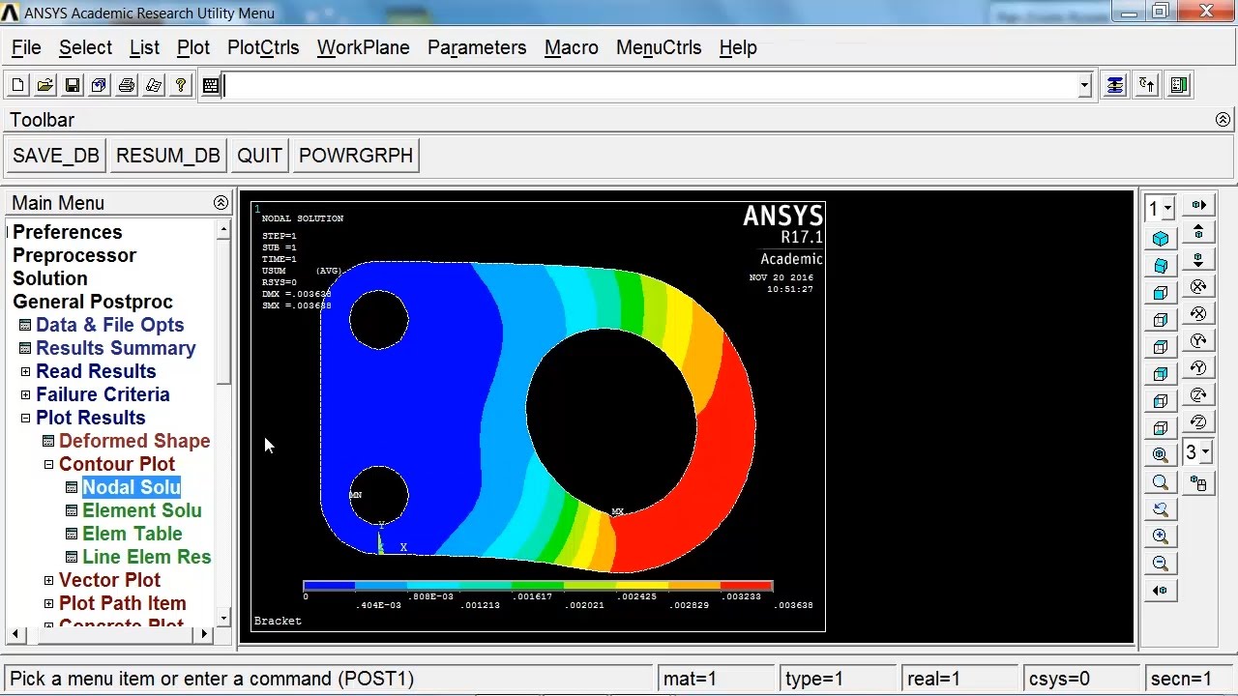Open the Contact Manager icon
1238x696 pixels.
coord(1179,85)
